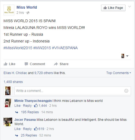The height and width of the screenshot is (140, 135).
Task: View thumbs-up 619 likes on Jecer's comment
Action: (x=39, y=129)
